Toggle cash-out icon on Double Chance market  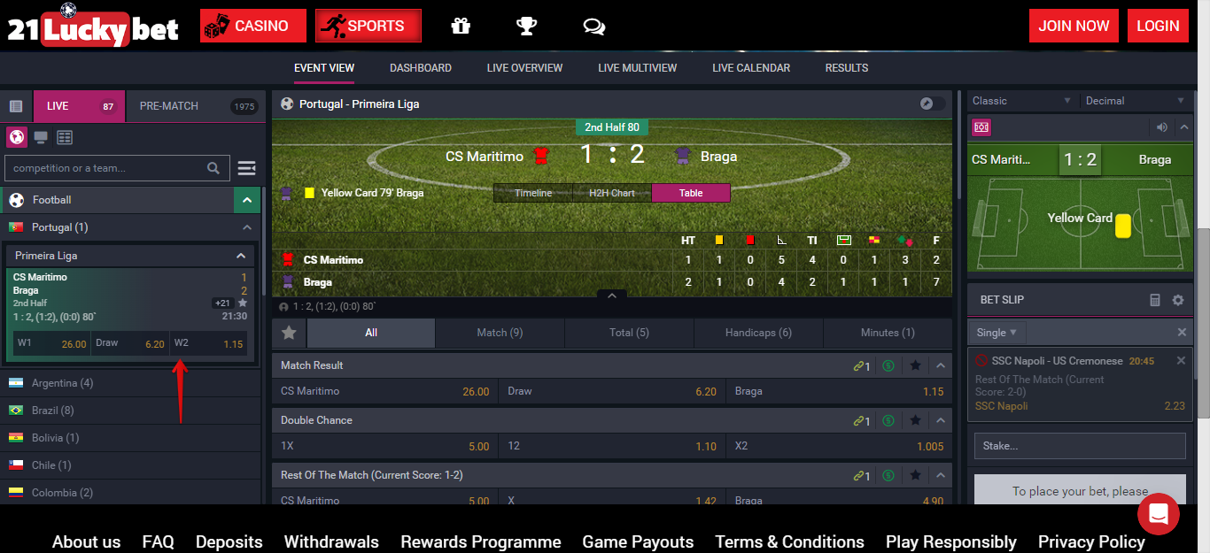(888, 420)
